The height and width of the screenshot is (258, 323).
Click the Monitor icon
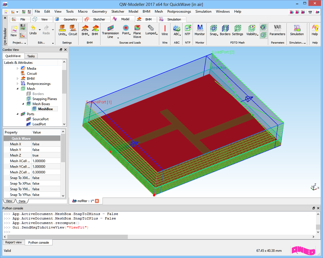coord(200,28)
